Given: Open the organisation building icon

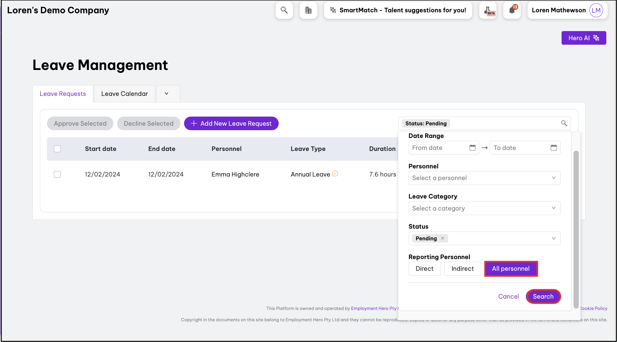Looking at the screenshot, I should click(308, 10).
